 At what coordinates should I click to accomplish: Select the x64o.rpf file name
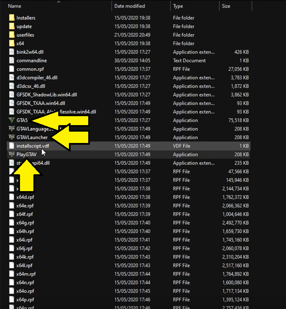pyautogui.click(x=25, y=291)
